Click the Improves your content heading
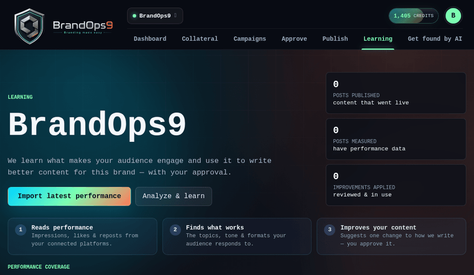The image size is (474, 275). (378, 228)
